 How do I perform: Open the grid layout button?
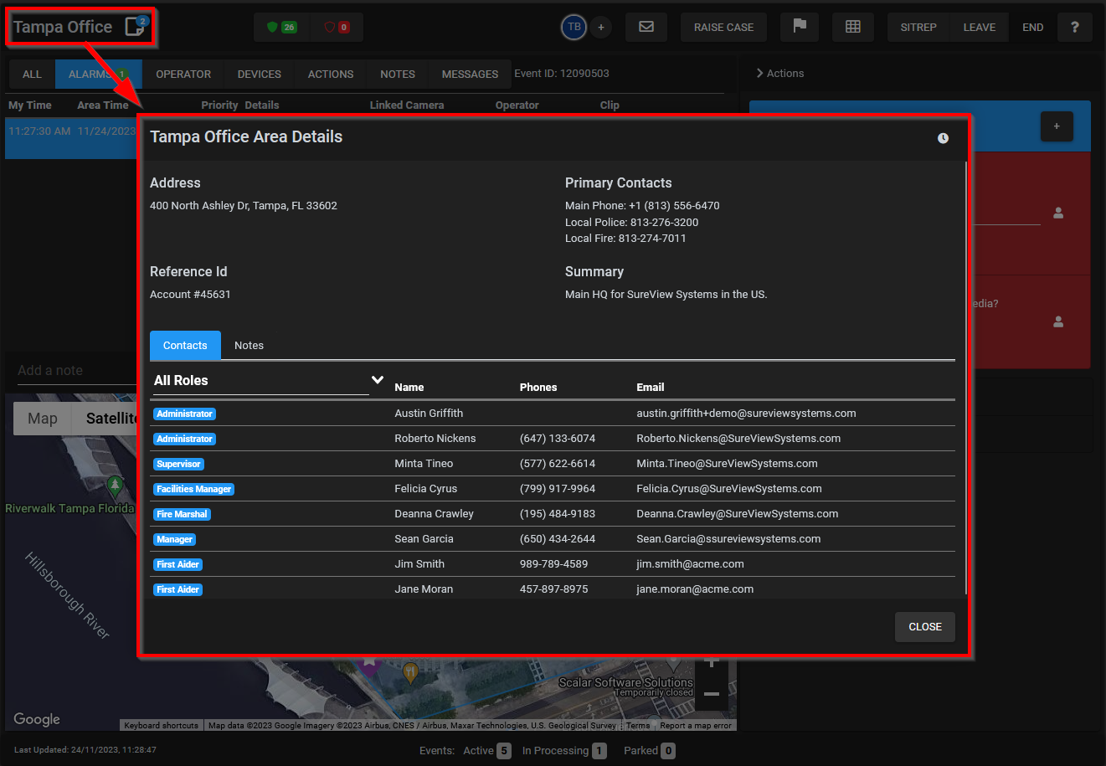pos(853,27)
